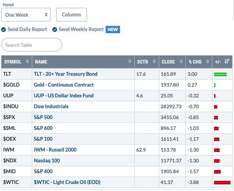The width and height of the screenshot is (234, 191).
Task: Sort table by % CHG column arrows
Action: [207, 61]
